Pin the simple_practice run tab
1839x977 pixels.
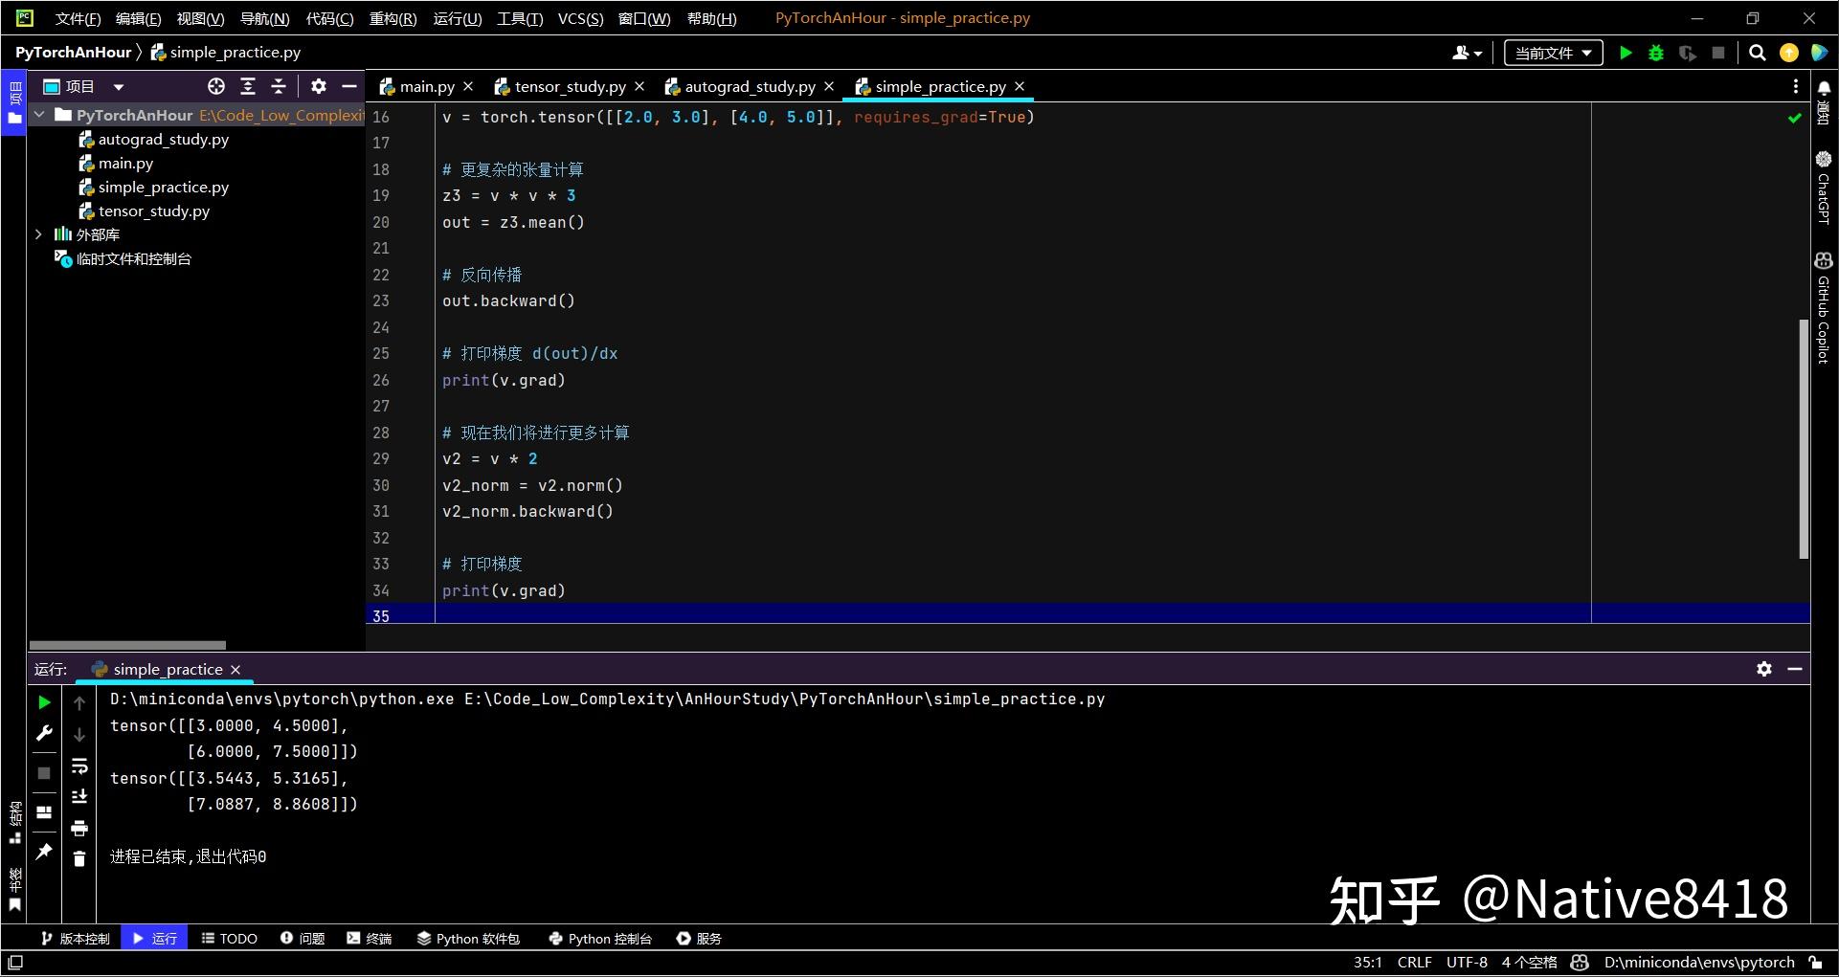point(44,852)
